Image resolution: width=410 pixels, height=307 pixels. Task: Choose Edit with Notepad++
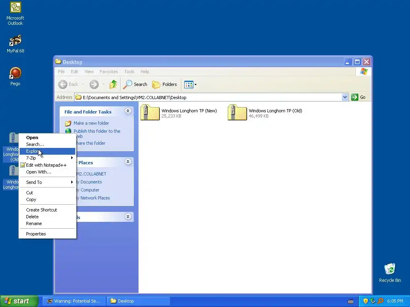click(47, 165)
